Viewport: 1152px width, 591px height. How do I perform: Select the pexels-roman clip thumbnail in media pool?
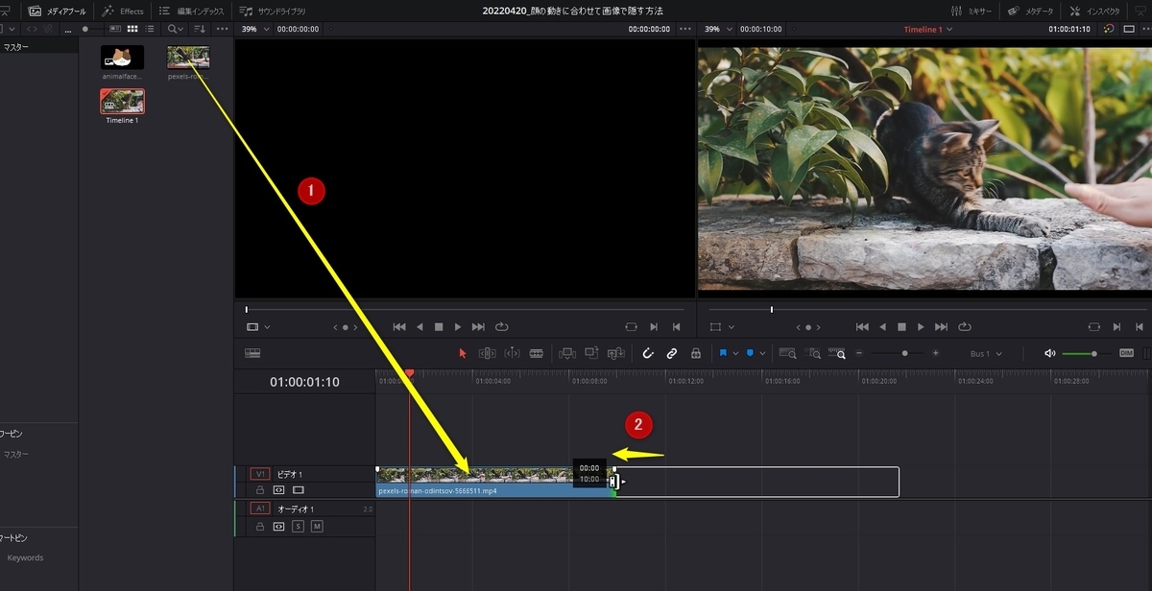coord(188,58)
